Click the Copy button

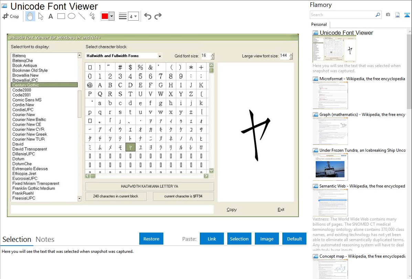click(231, 210)
